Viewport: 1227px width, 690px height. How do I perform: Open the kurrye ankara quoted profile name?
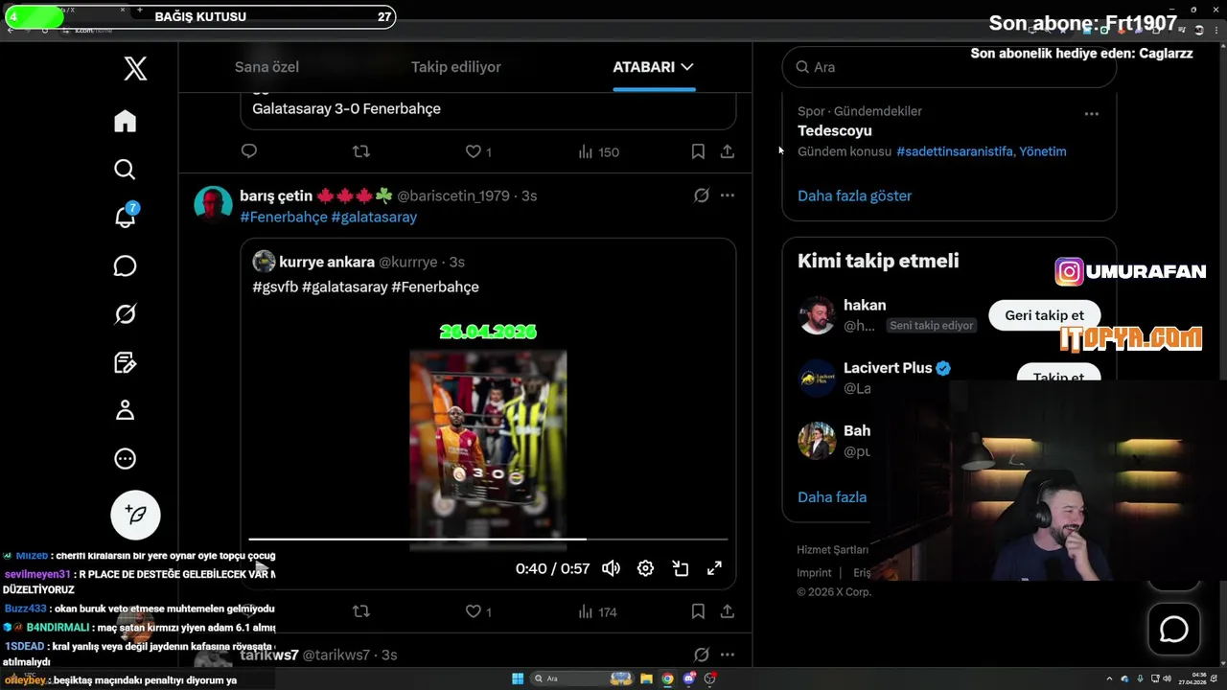tap(327, 262)
